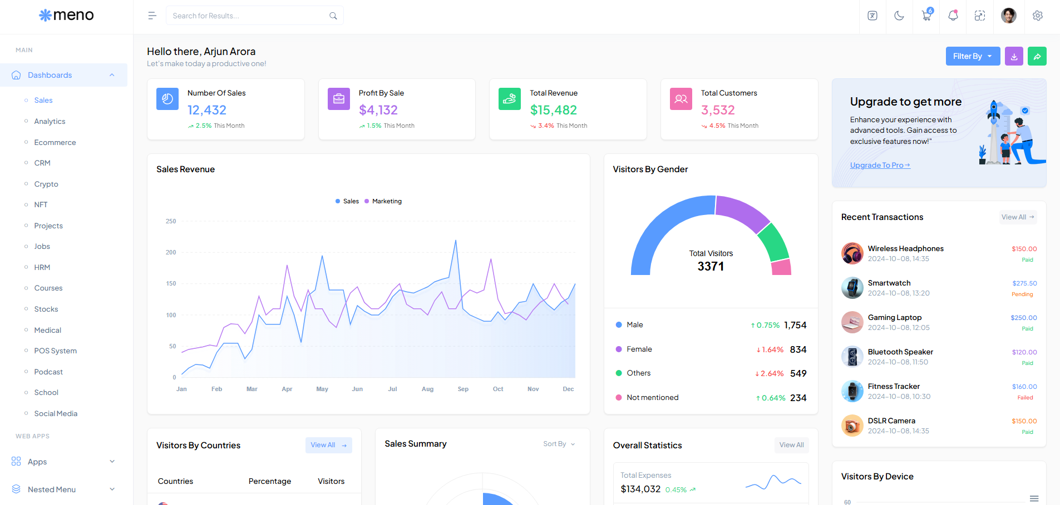Open the Visitors By Device chart menu icon
The width and height of the screenshot is (1060, 505).
click(1034, 498)
